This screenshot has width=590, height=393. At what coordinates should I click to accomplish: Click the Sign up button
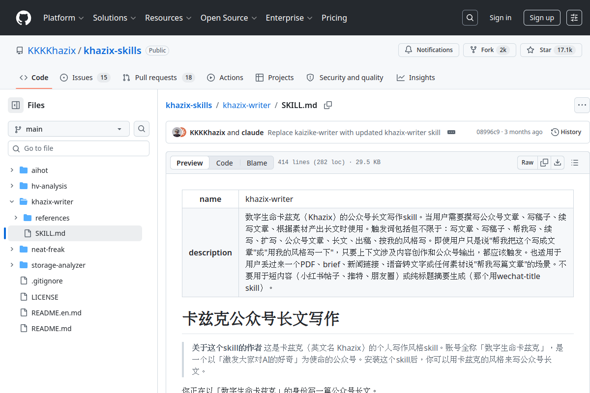pos(542,18)
